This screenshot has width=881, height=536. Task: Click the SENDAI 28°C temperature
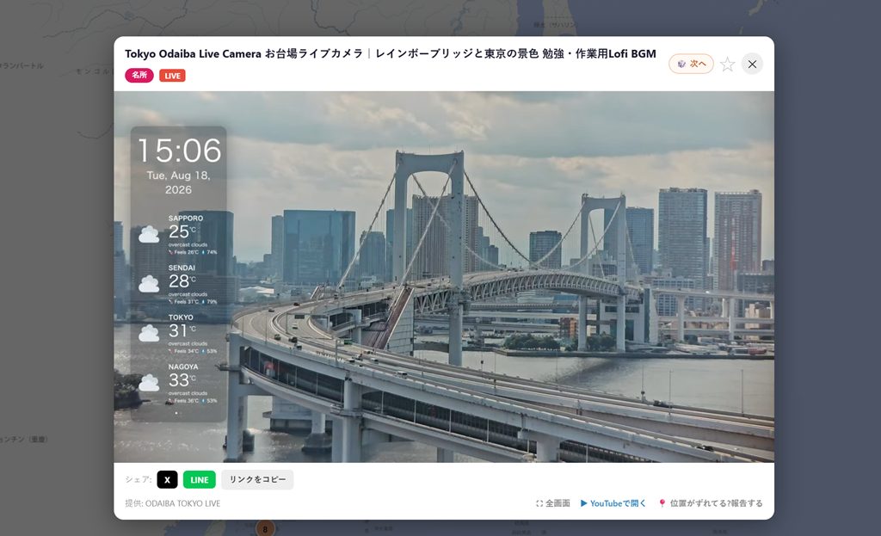[x=182, y=281]
